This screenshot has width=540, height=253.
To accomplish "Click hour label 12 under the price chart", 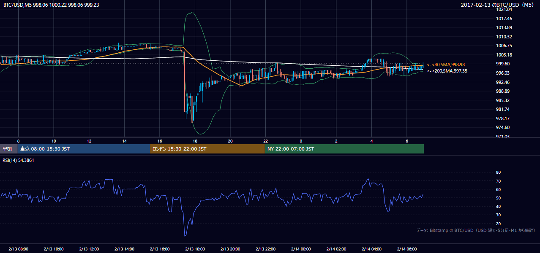I will [x=89, y=141].
